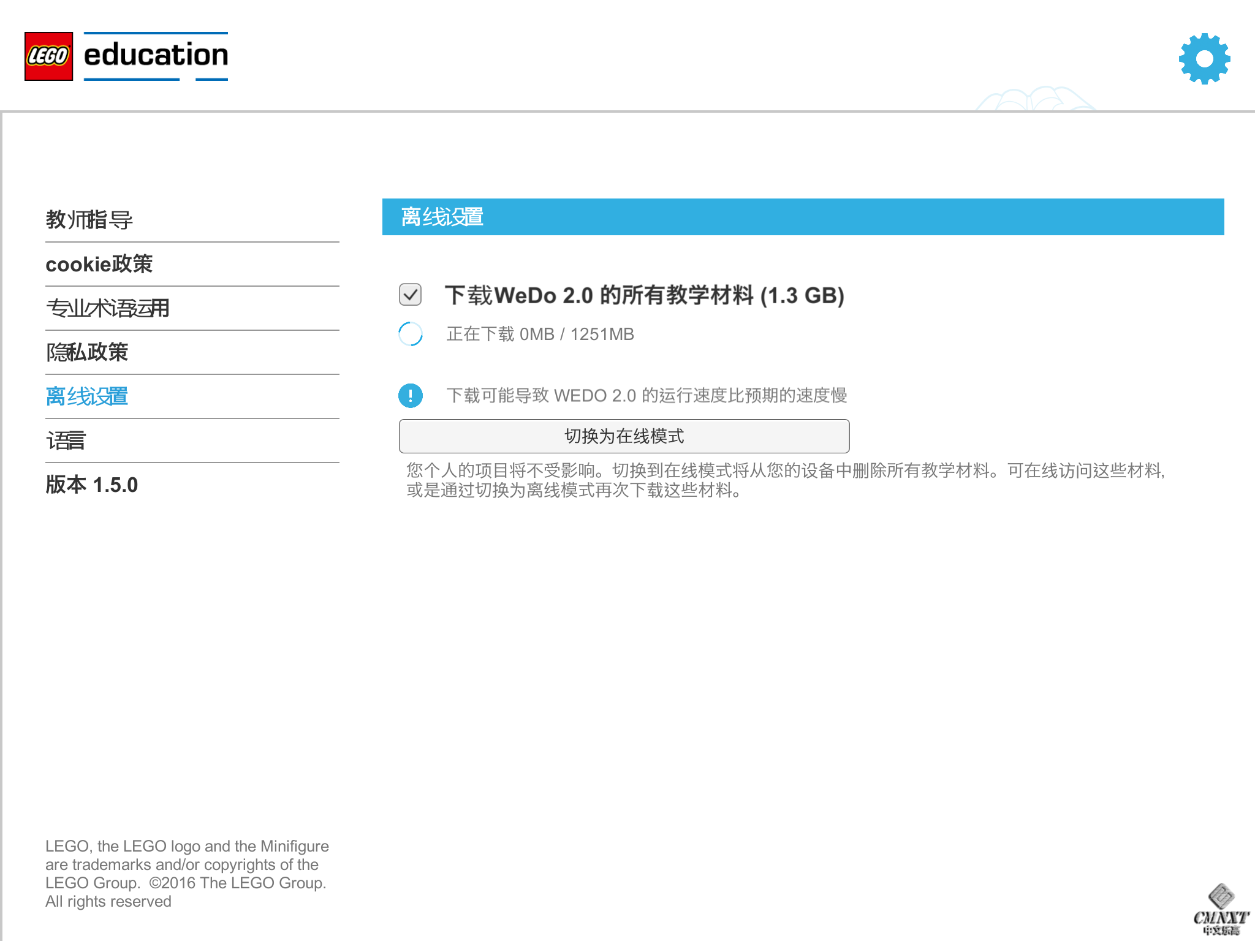This screenshot has width=1255, height=941.
Task: Open the 专业术语运用 menu item
Action: pos(192,308)
